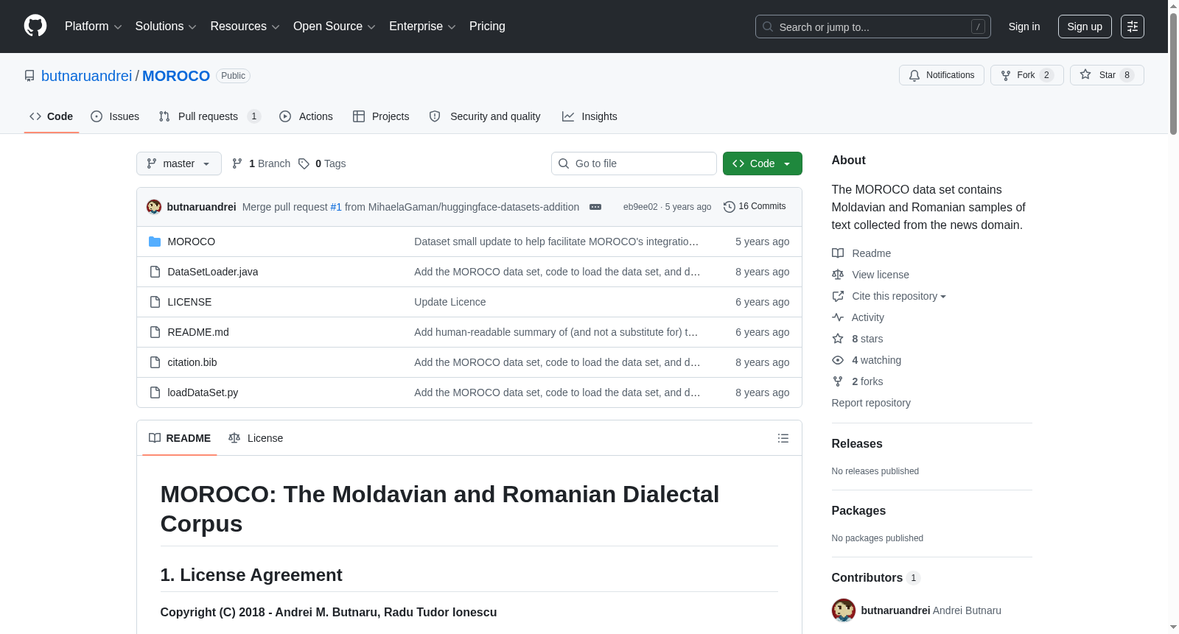This screenshot has height=634, width=1179.
Task: Open the green Code dropdown button
Action: (763, 163)
